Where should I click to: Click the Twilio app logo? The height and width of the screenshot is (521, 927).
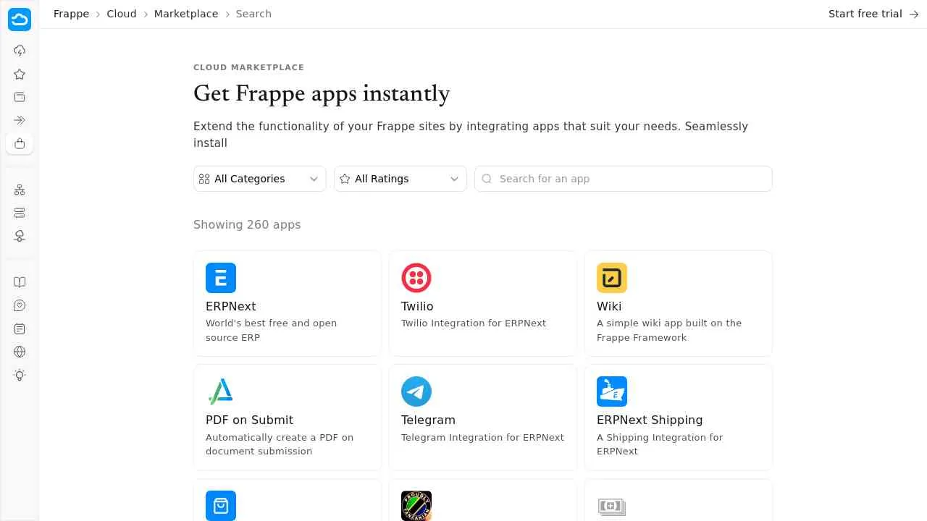pos(416,278)
